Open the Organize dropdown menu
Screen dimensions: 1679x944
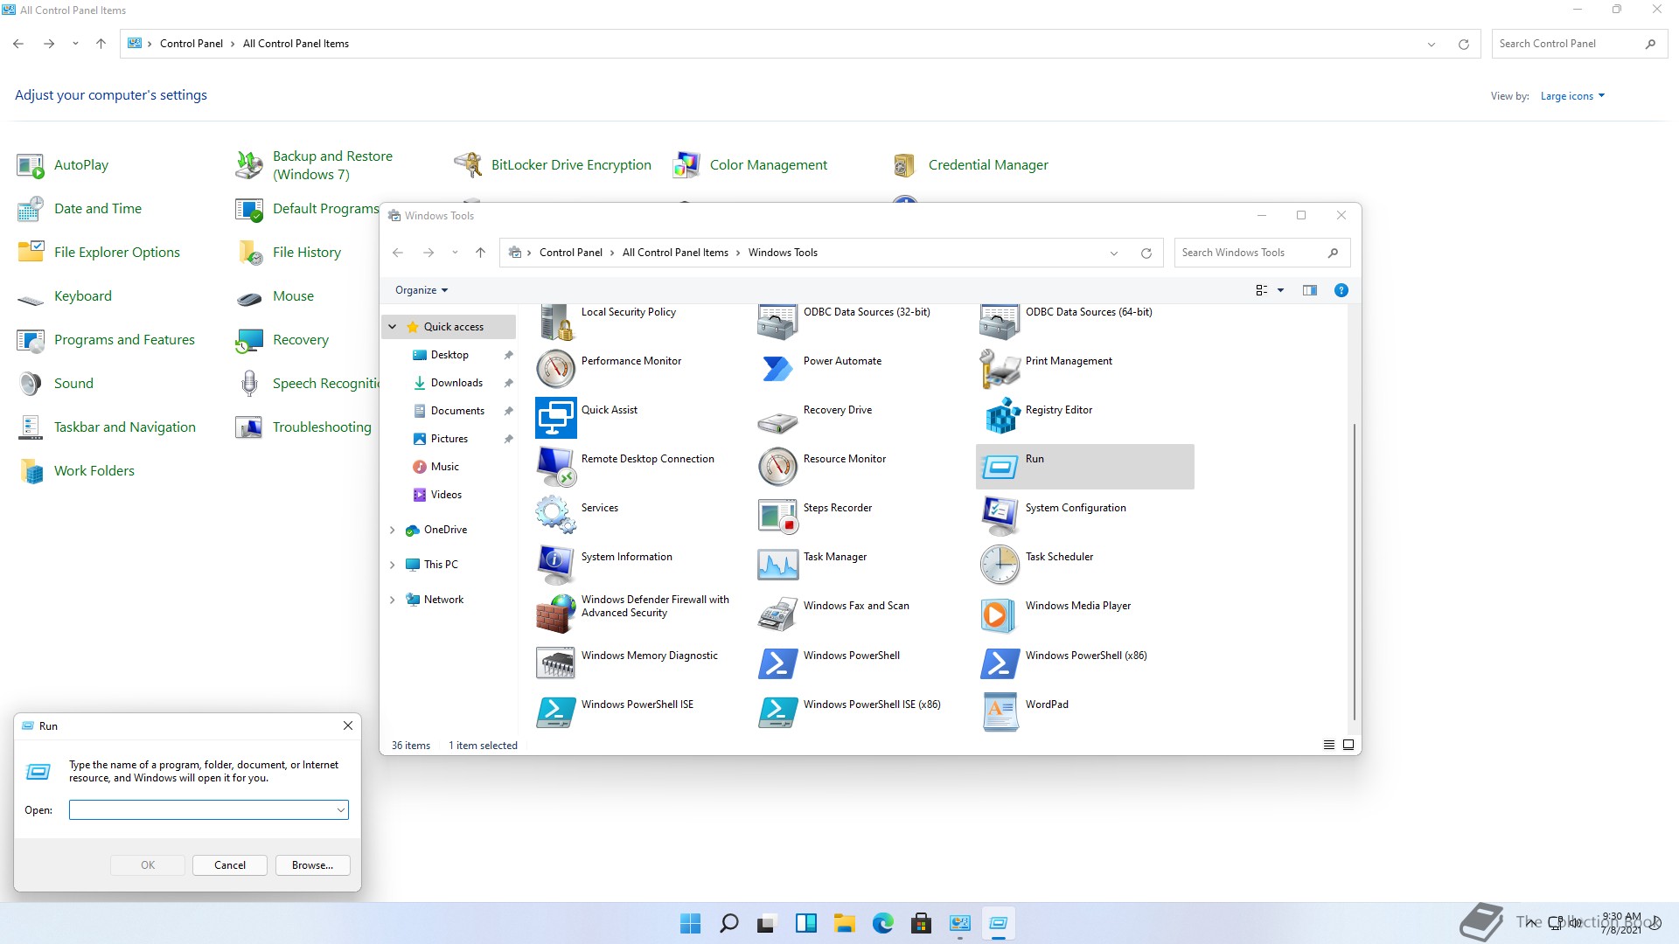[421, 290]
